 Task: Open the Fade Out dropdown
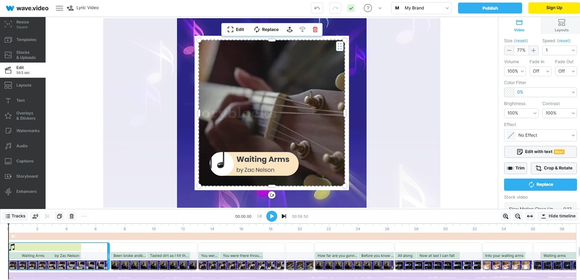coord(566,71)
